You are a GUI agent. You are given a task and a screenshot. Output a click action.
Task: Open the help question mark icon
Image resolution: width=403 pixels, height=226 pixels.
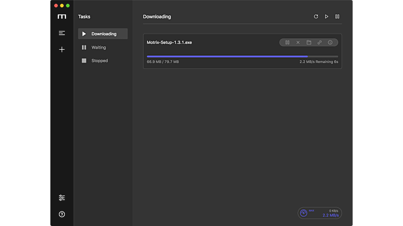coord(62,214)
